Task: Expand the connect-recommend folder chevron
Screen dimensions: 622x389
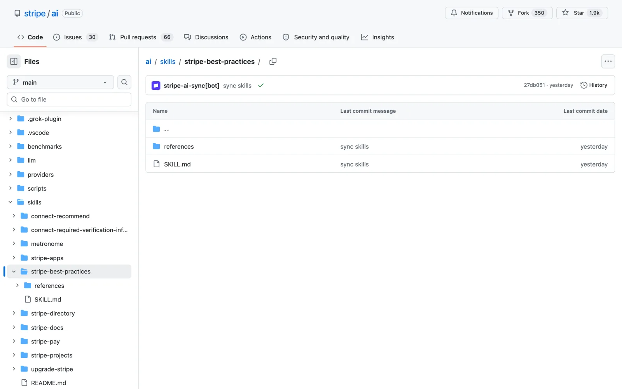Action: [x=14, y=216]
